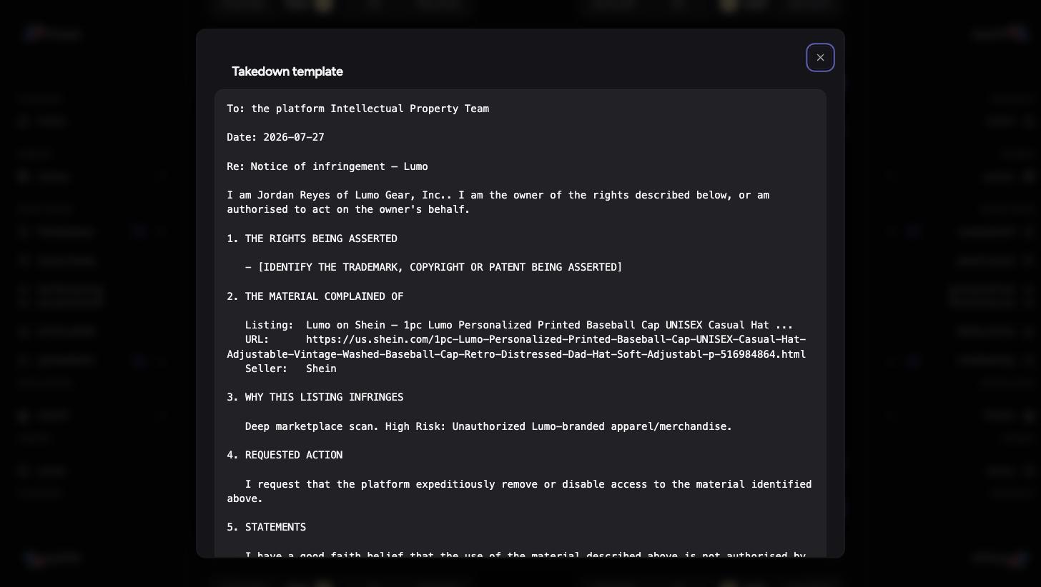The image size is (1041, 587).
Task: Click the "Listing: Lumo on Shein" line
Action: click(x=519, y=325)
